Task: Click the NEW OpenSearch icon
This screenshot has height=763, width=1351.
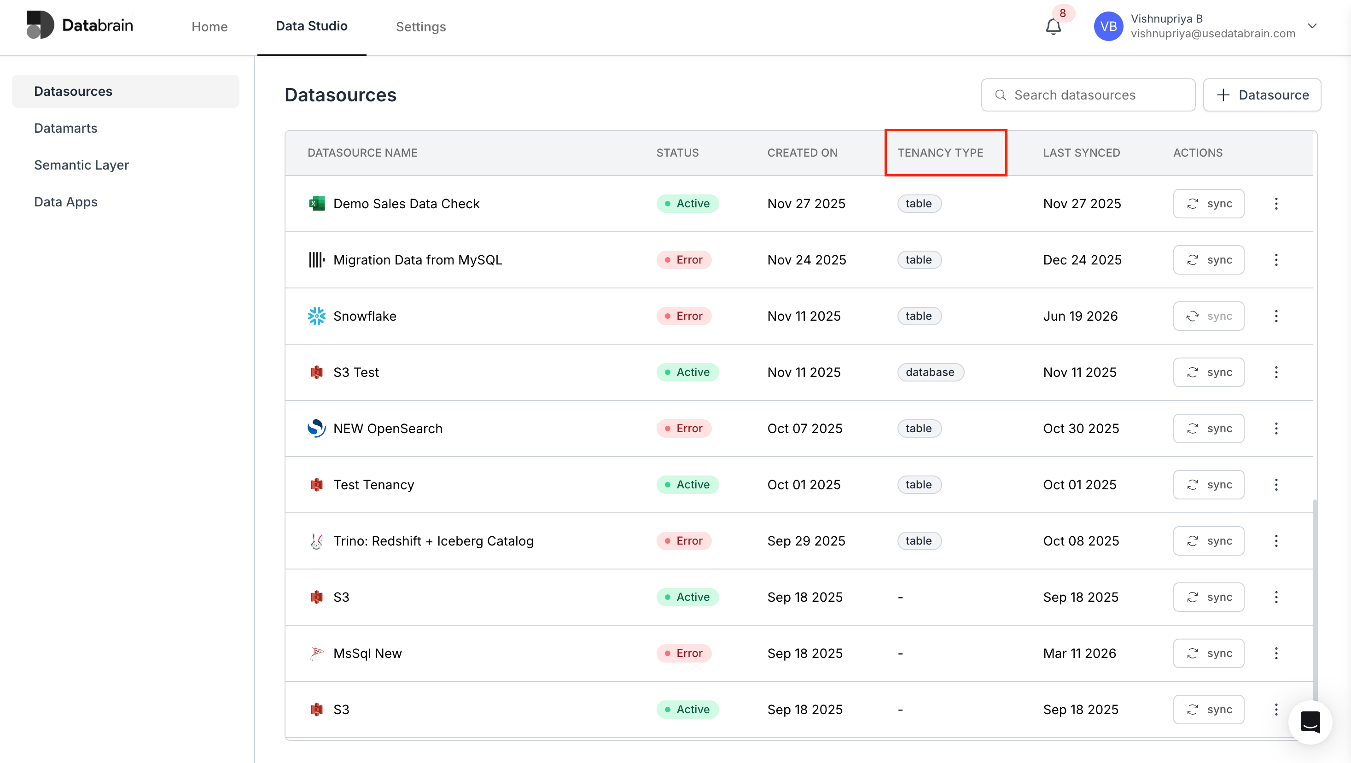Action: [316, 428]
